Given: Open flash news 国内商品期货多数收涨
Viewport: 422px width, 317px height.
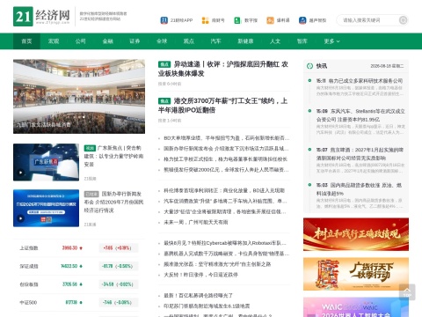Looking at the screenshot, I should [x=359, y=189].
